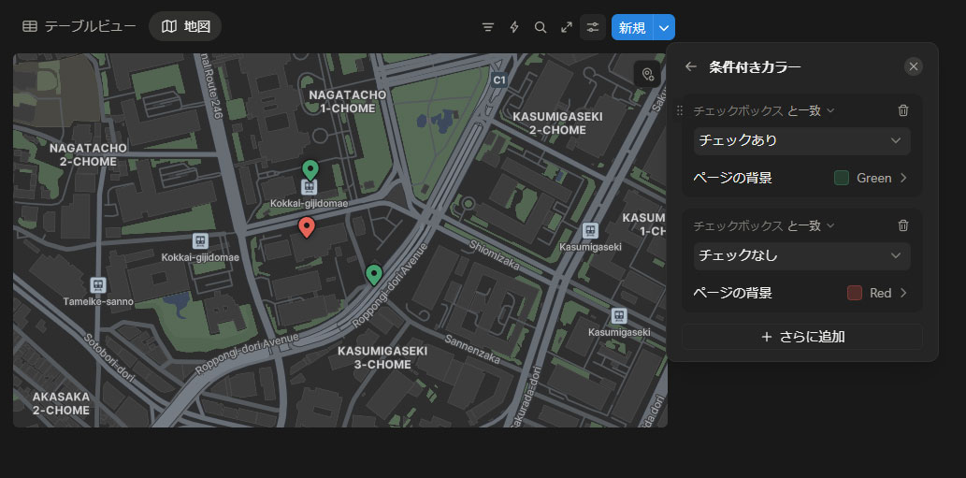Screen dimensions: 966x478
Task: Switch to the テーブルビュー tab
Action: tap(79, 26)
